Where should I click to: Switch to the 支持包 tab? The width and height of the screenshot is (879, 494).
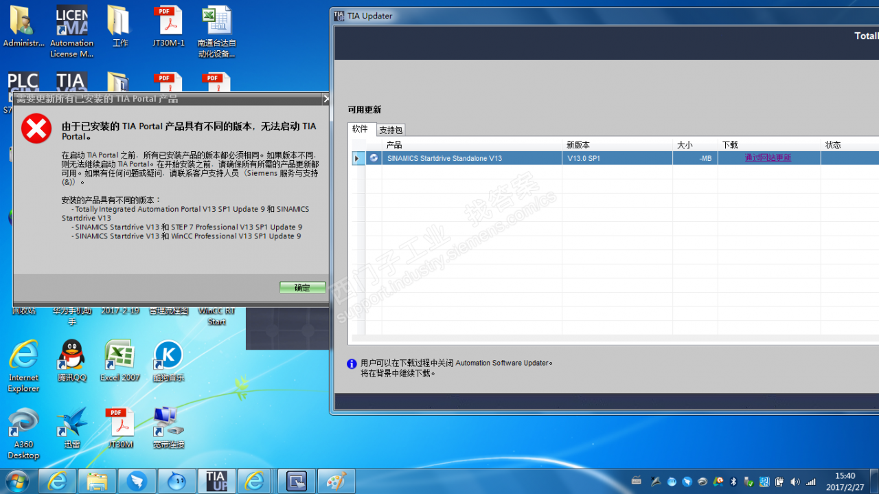[391, 130]
